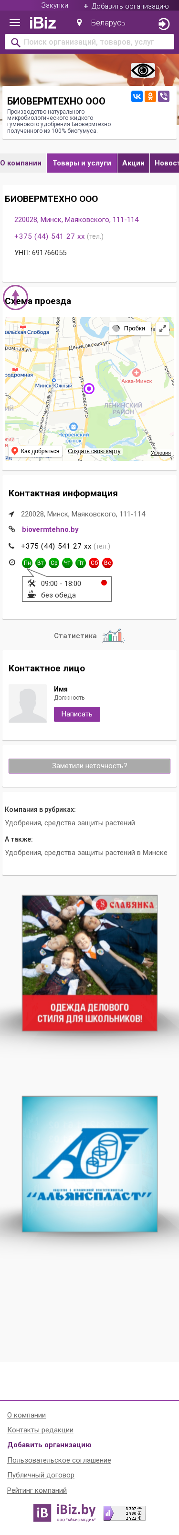The image size is (179, 1535).
Task: Click the Заметили неточность? button
Action: coord(90,766)
